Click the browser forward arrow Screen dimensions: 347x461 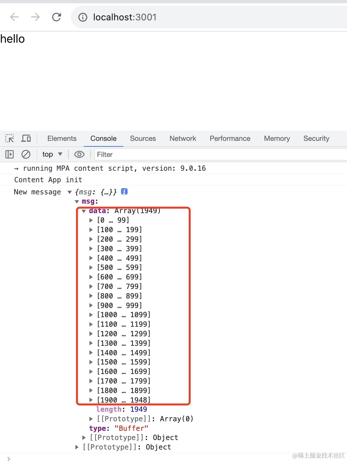[x=35, y=17]
